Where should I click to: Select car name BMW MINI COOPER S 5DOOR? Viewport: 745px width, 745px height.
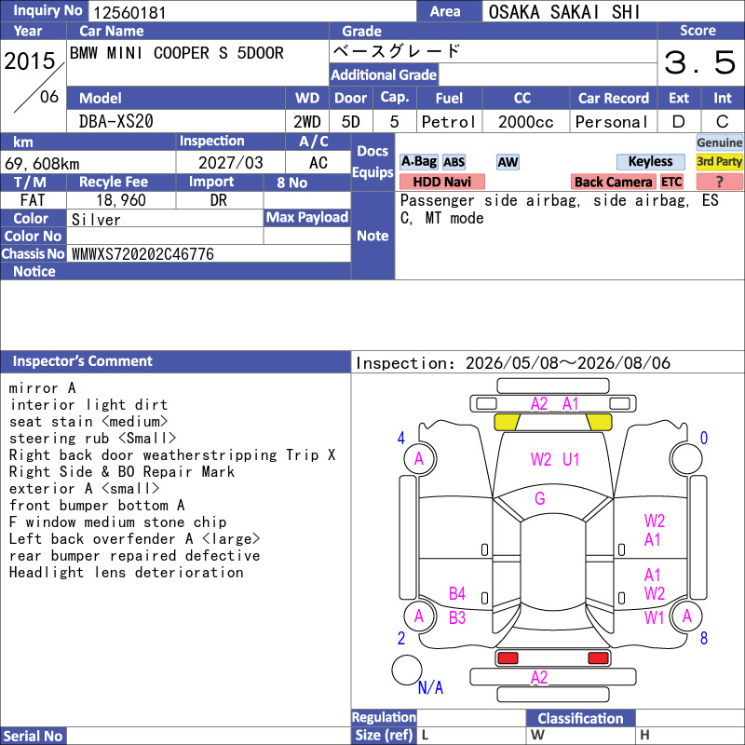tap(177, 53)
